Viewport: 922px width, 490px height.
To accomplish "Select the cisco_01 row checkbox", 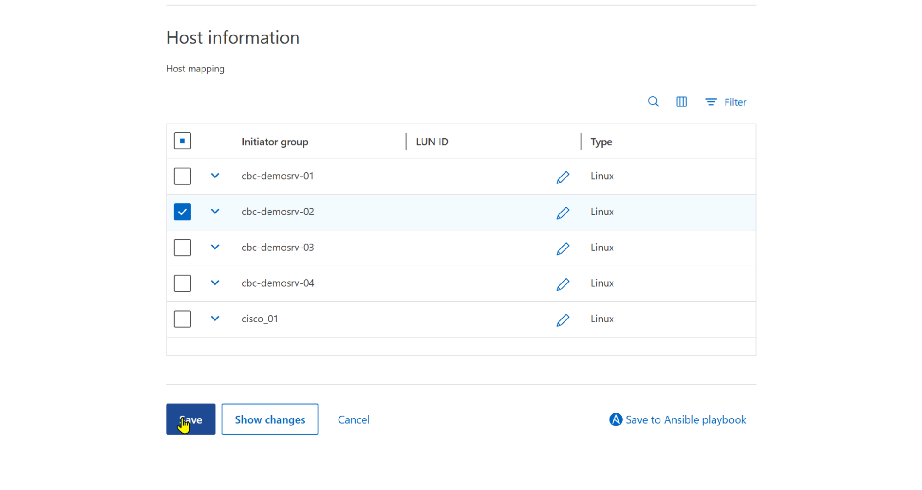I will [x=182, y=319].
